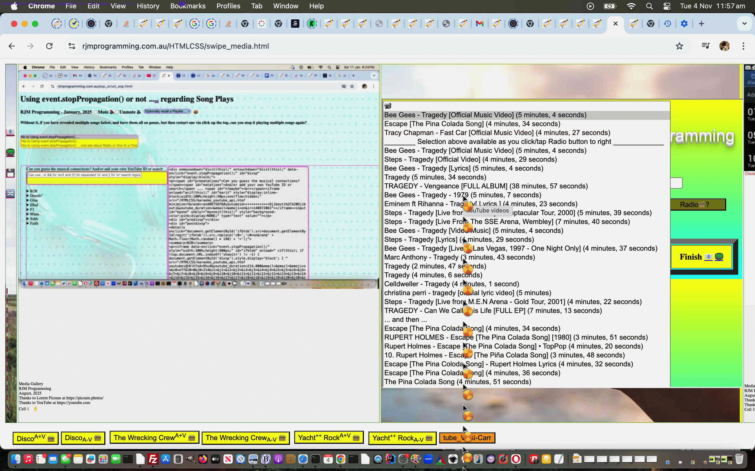Open macOS Spotlight search icon
This screenshot has width=755, height=471.
coord(649,6)
